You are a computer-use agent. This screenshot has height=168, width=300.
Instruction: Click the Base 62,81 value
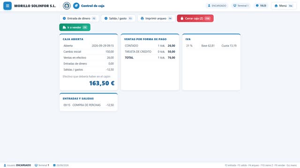point(208,46)
